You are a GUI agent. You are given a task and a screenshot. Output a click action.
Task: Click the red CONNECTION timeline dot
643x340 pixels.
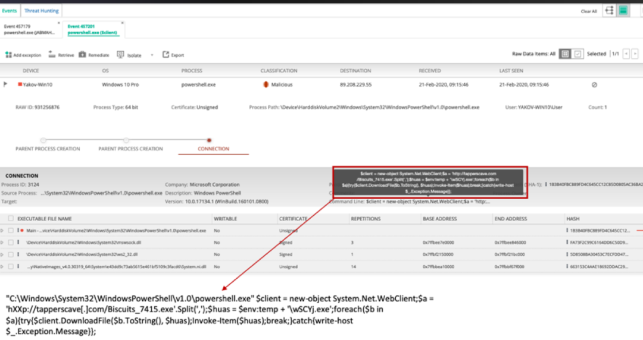click(209, 140)
